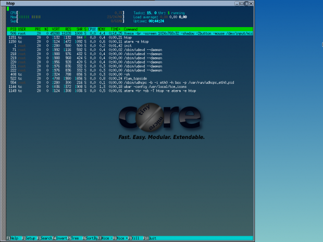Select the udevd row with PID 219
This screenshot has width=323, height=242.
tap(130, 58)
